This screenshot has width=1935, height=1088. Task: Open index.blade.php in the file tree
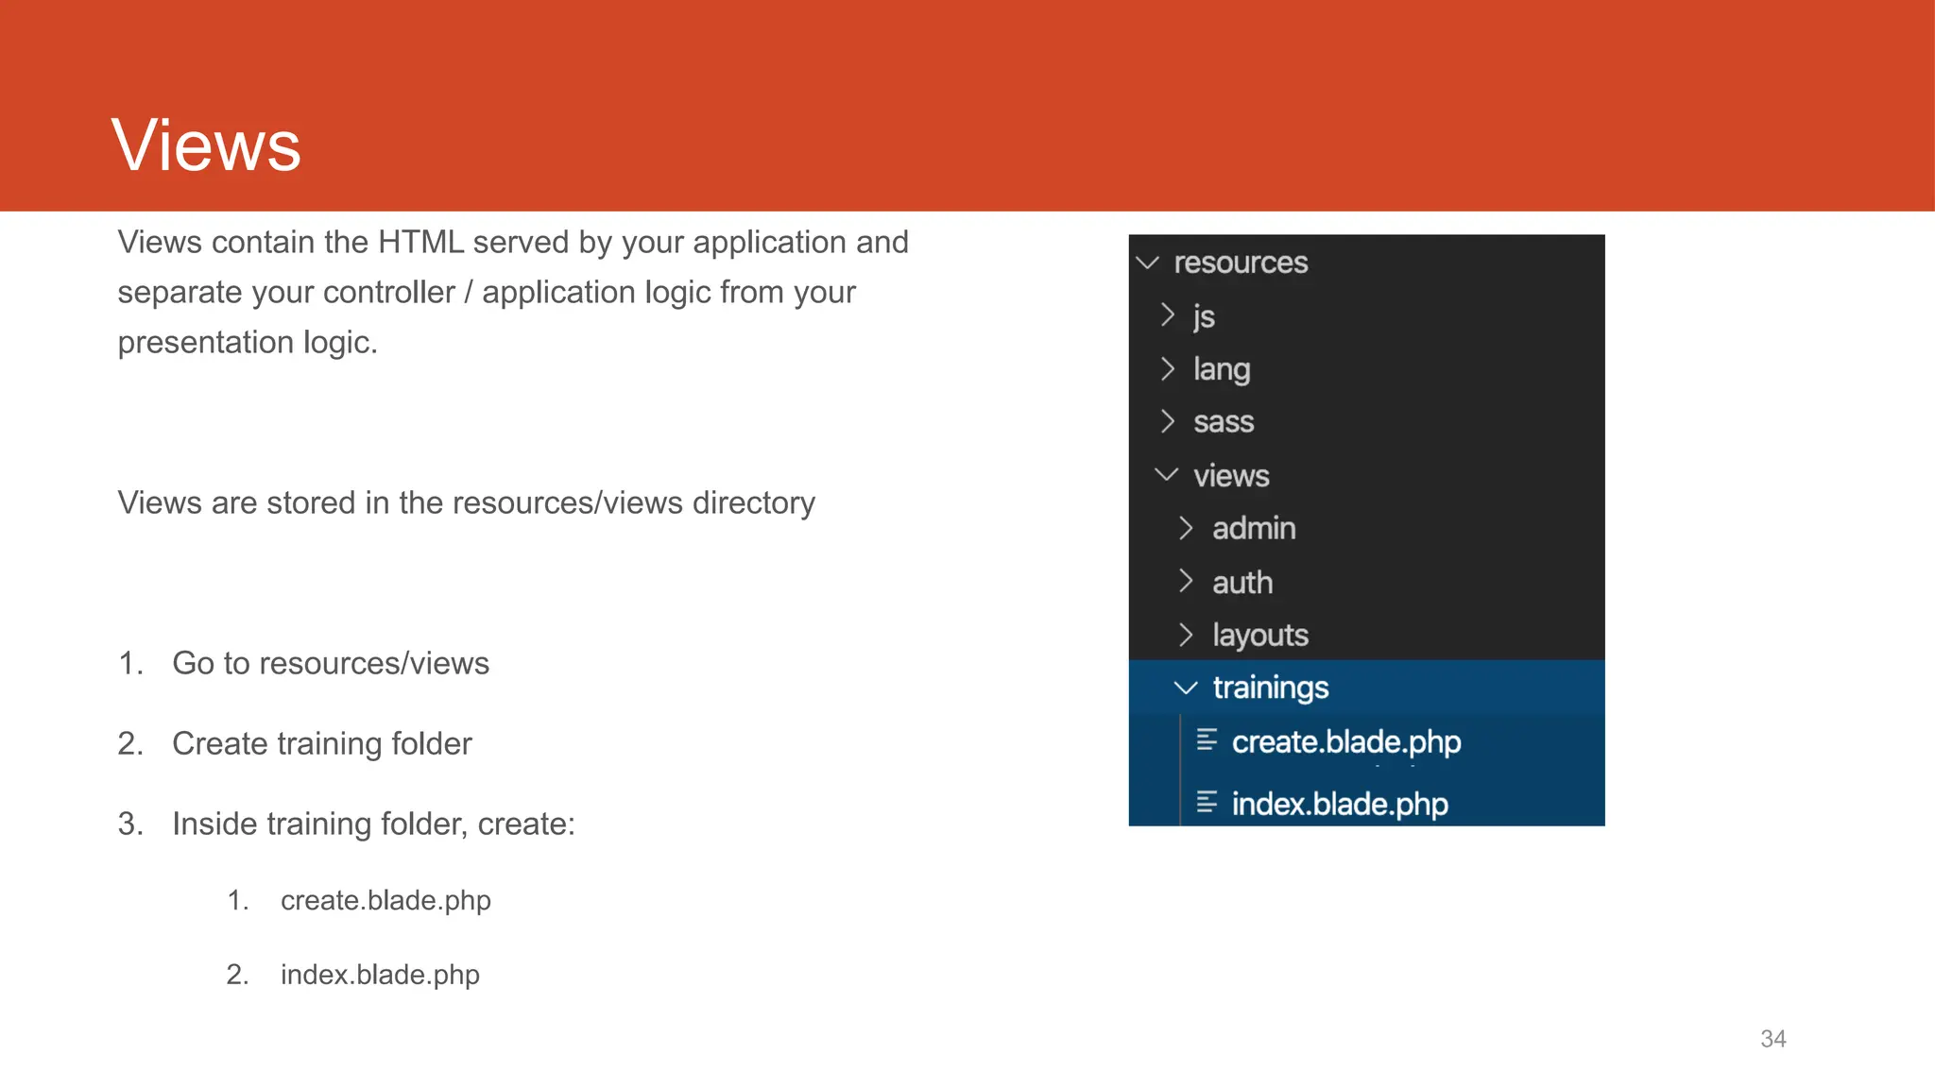pos(1340,805)
